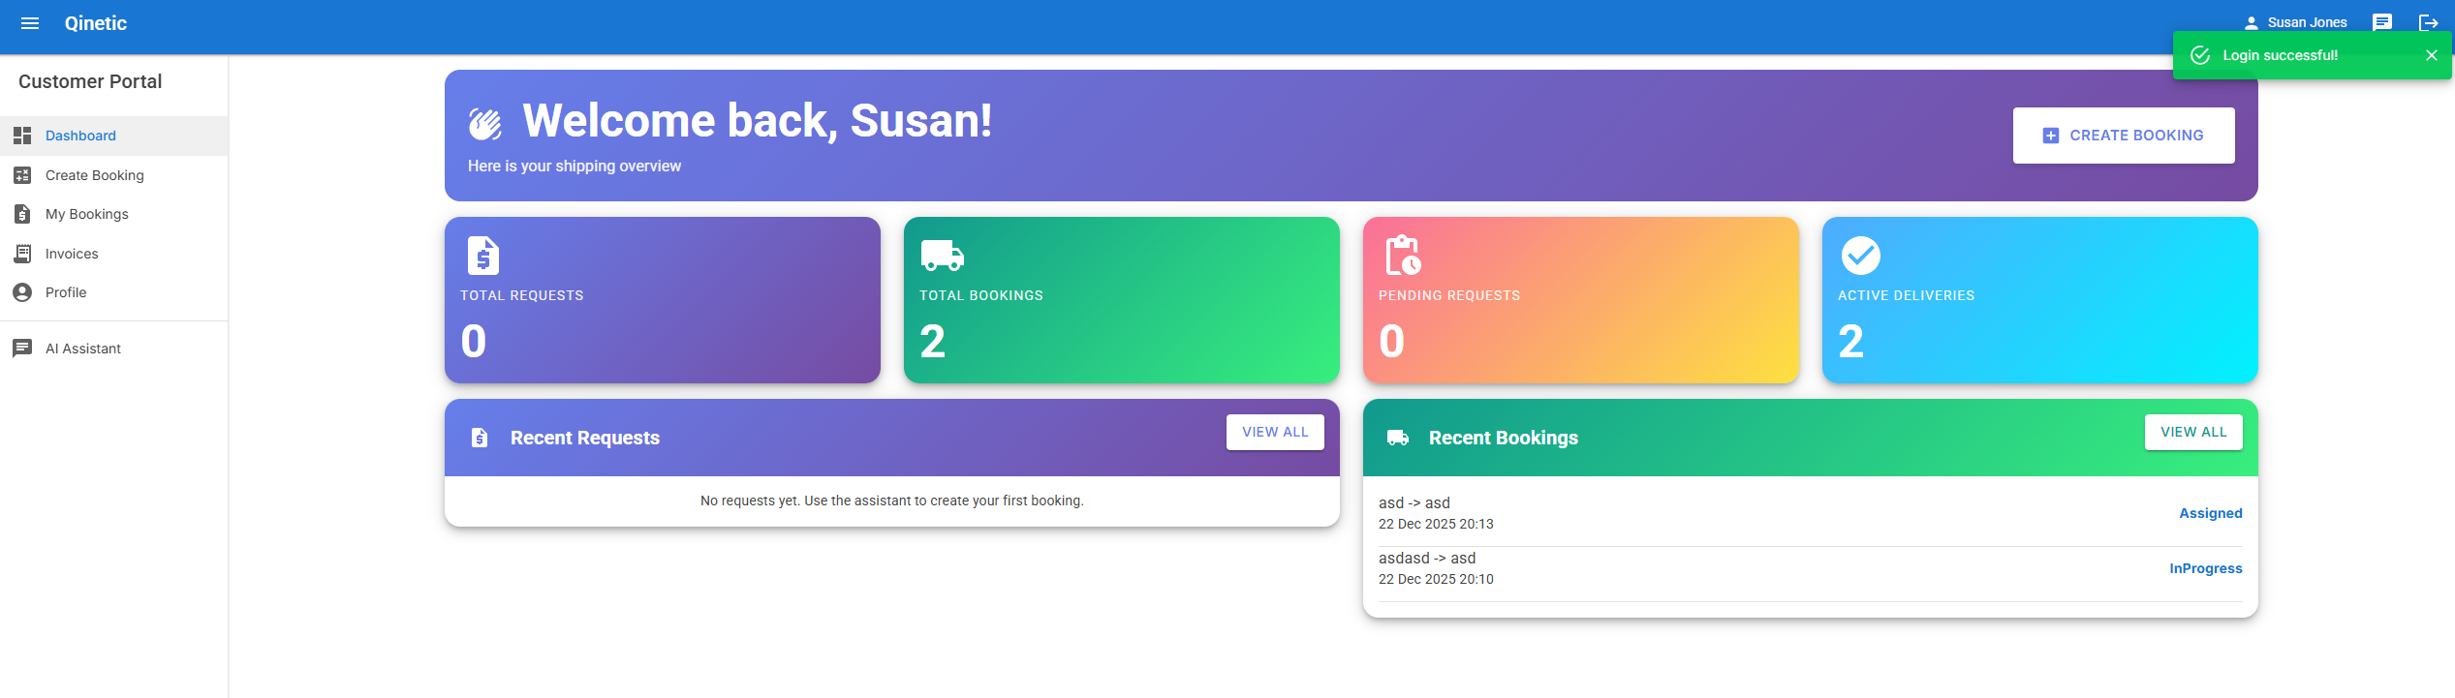Click the Qinetic brand title
This screenshot has height=698, width=2455.
pyautogui.click(x=96, y=23)
